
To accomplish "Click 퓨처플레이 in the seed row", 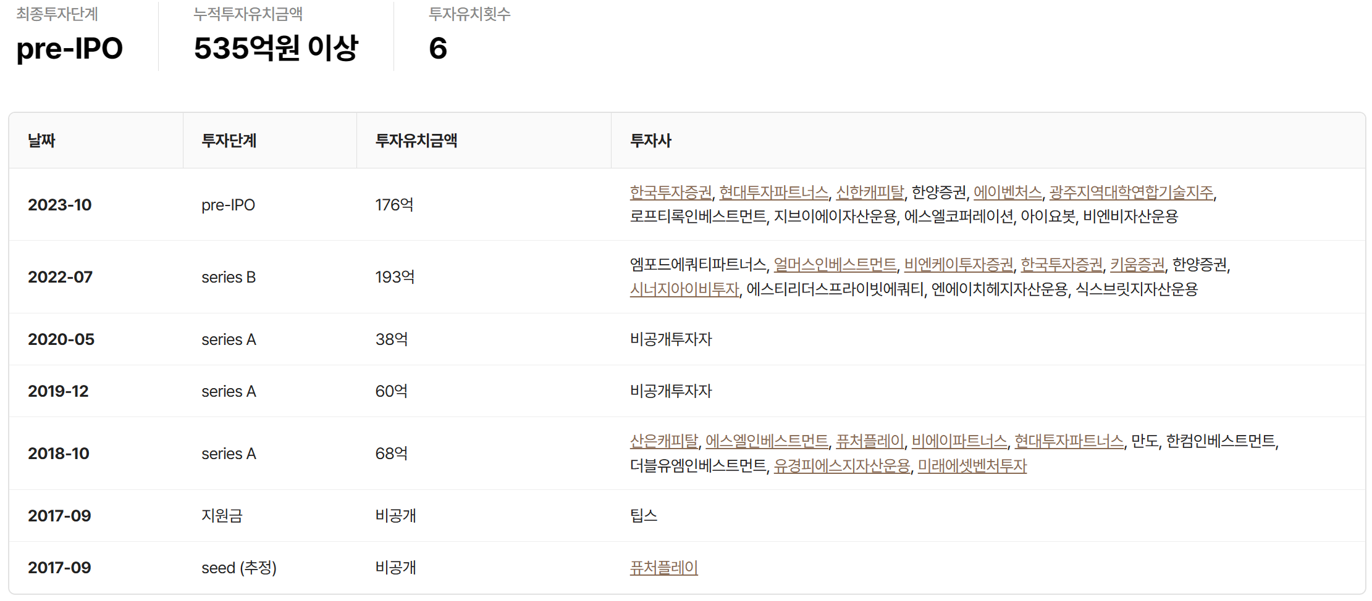I will pyautogui.click(x=663, y=568).
